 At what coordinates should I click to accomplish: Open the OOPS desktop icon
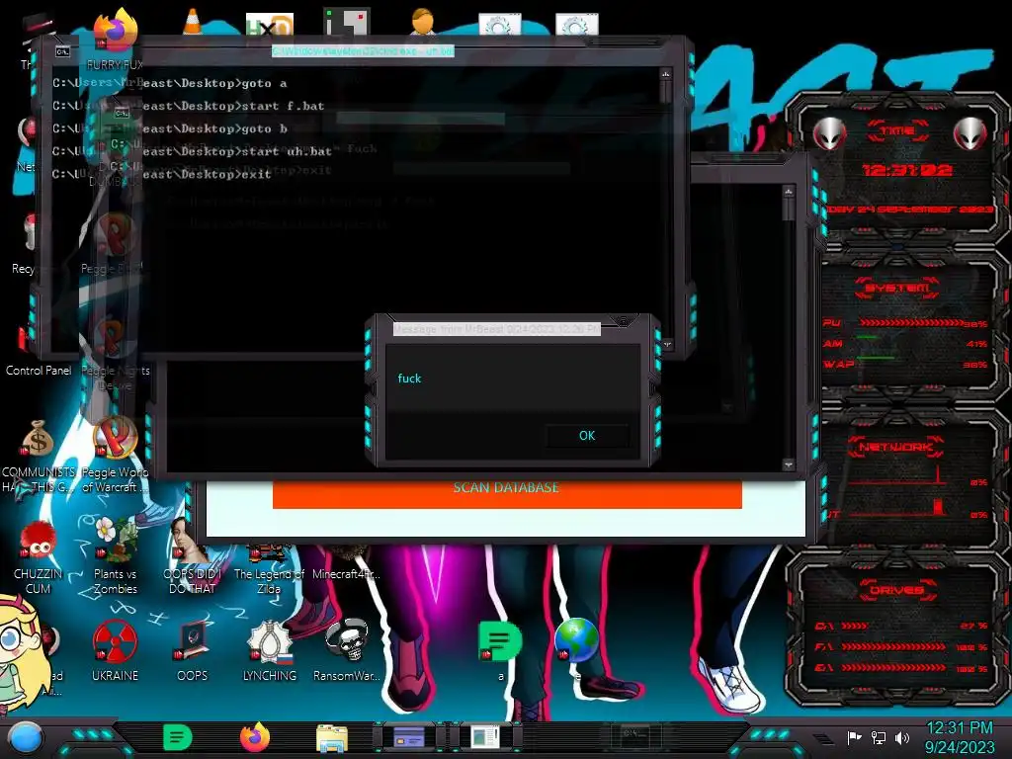[192, 651]
